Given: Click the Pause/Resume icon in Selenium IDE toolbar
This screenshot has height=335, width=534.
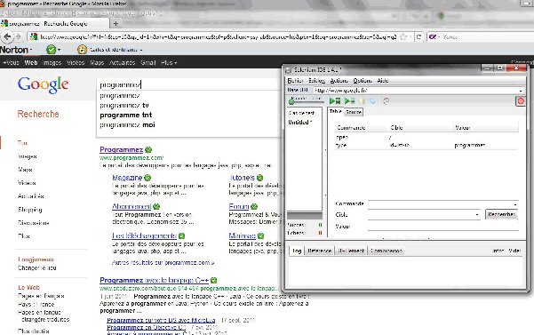Looking at the screenshot, I should coord(362,101).
